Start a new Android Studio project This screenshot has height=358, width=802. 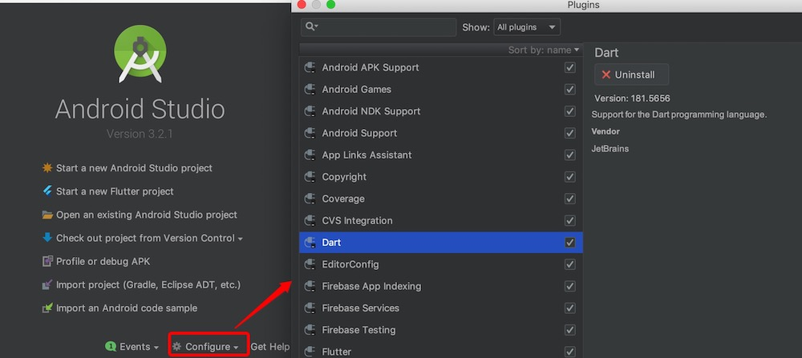coord(127,168)
